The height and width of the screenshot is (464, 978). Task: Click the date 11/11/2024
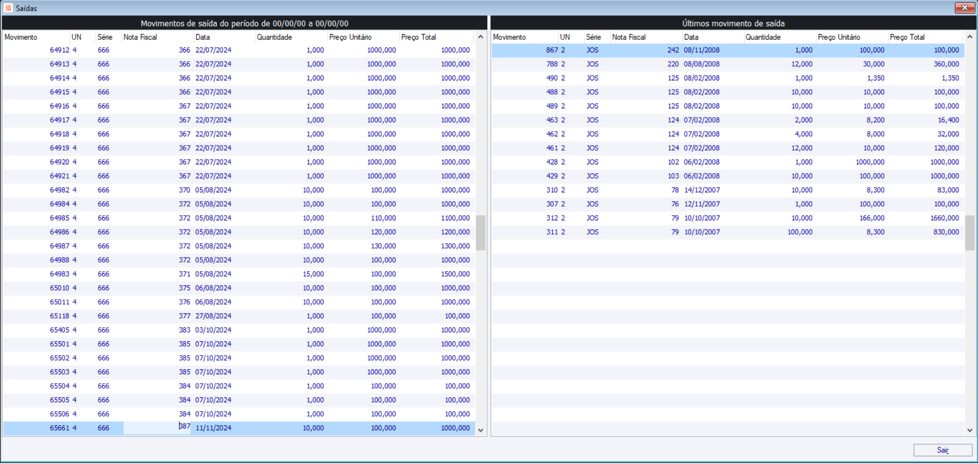(x=214, y=428)
